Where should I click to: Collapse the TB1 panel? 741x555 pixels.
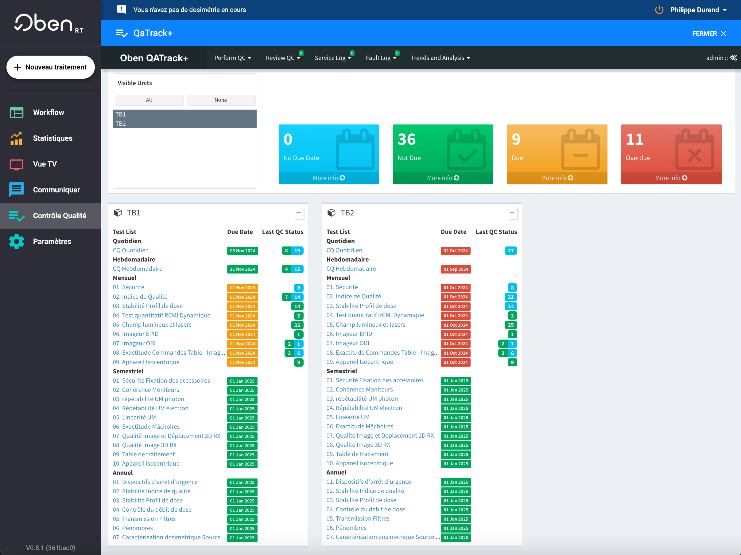(298, 213)
